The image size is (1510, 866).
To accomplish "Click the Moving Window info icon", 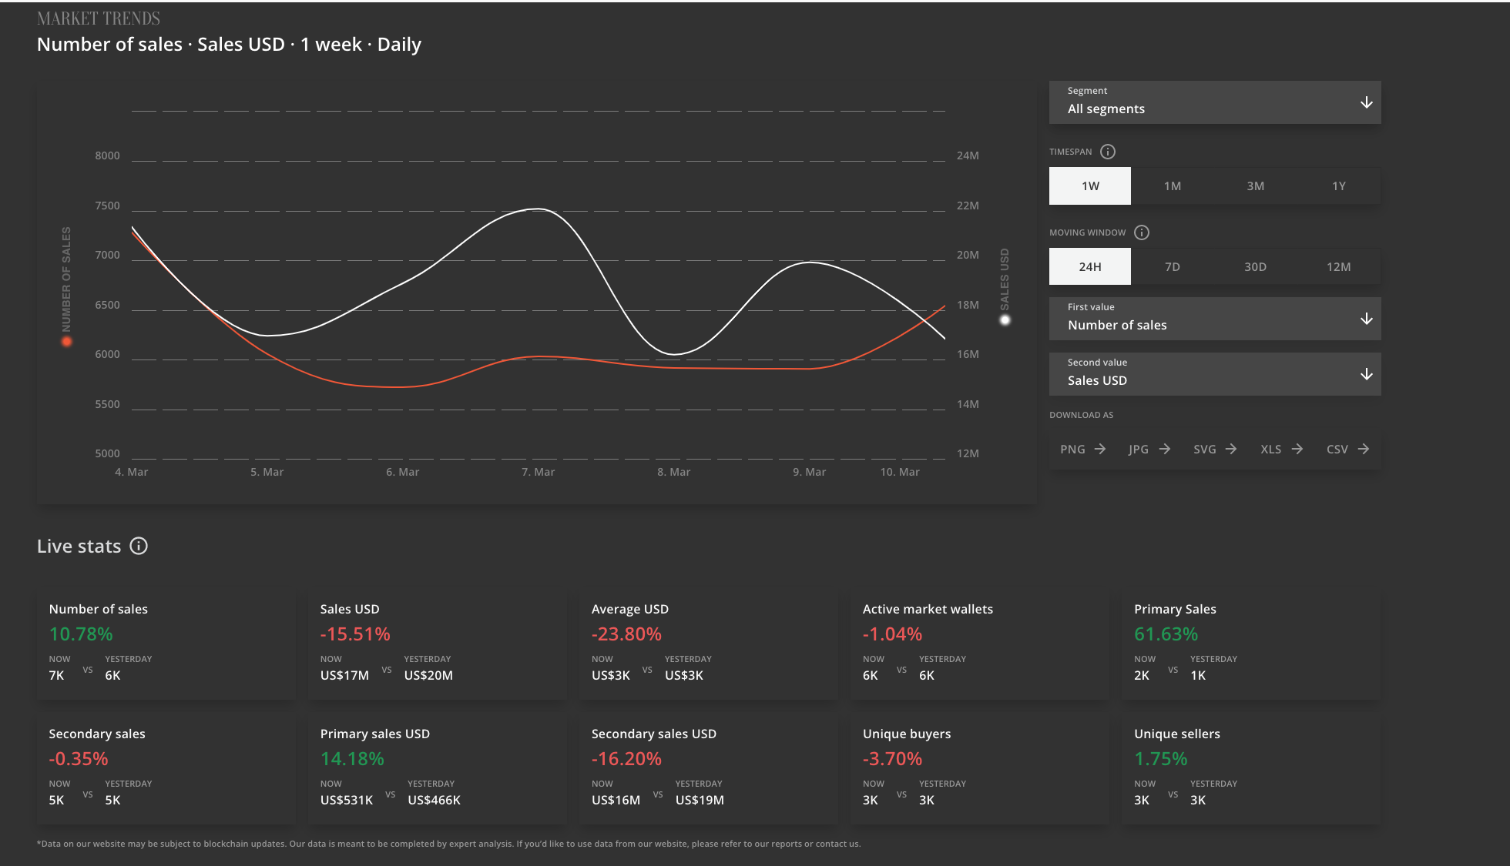I will (x=1142, y=232).
